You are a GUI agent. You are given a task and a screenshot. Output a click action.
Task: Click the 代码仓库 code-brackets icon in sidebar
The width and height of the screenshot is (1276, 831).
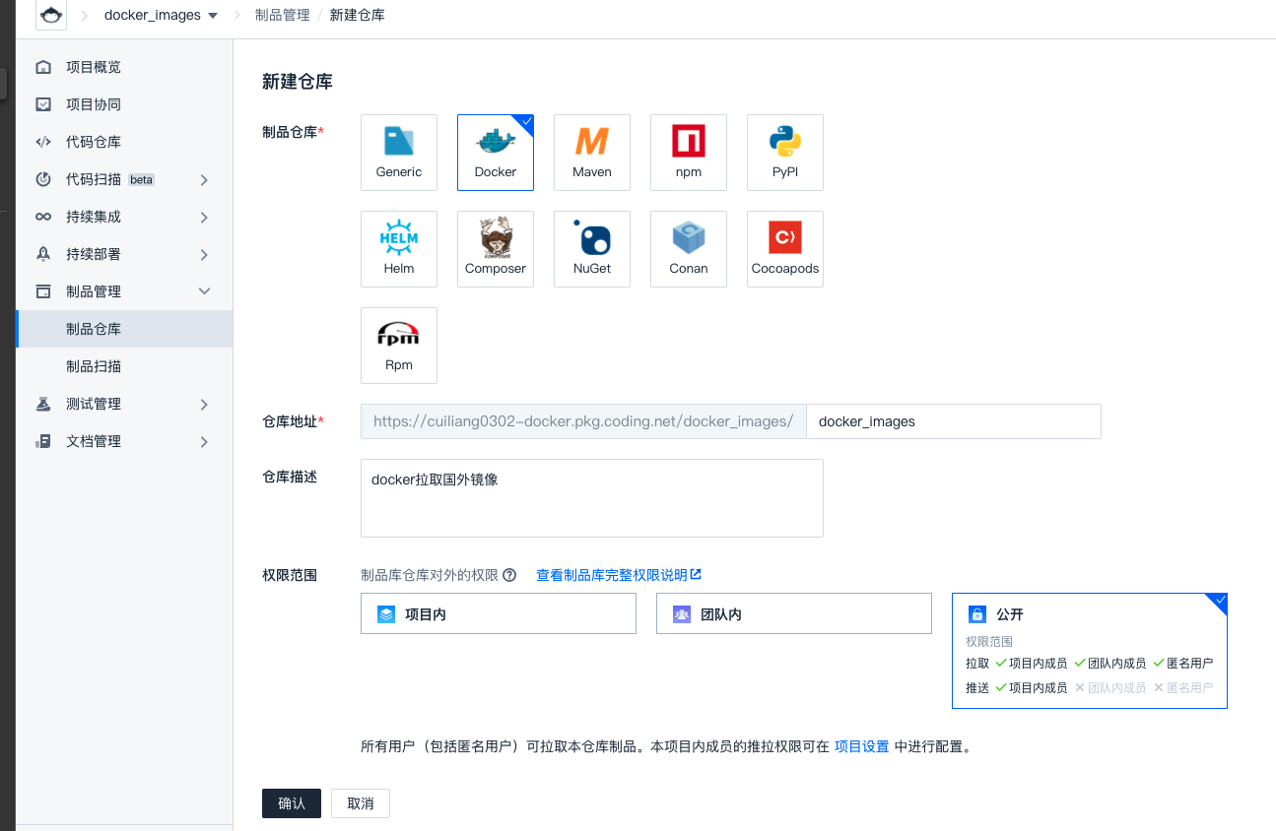click(43, 142)
